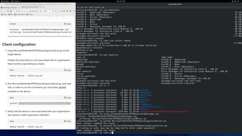Click red WindowsDefenderATPOnboardingPackage.zip in ls output
Screen dimensions: 242x136
pyautogui.click(x=164, y=111)
